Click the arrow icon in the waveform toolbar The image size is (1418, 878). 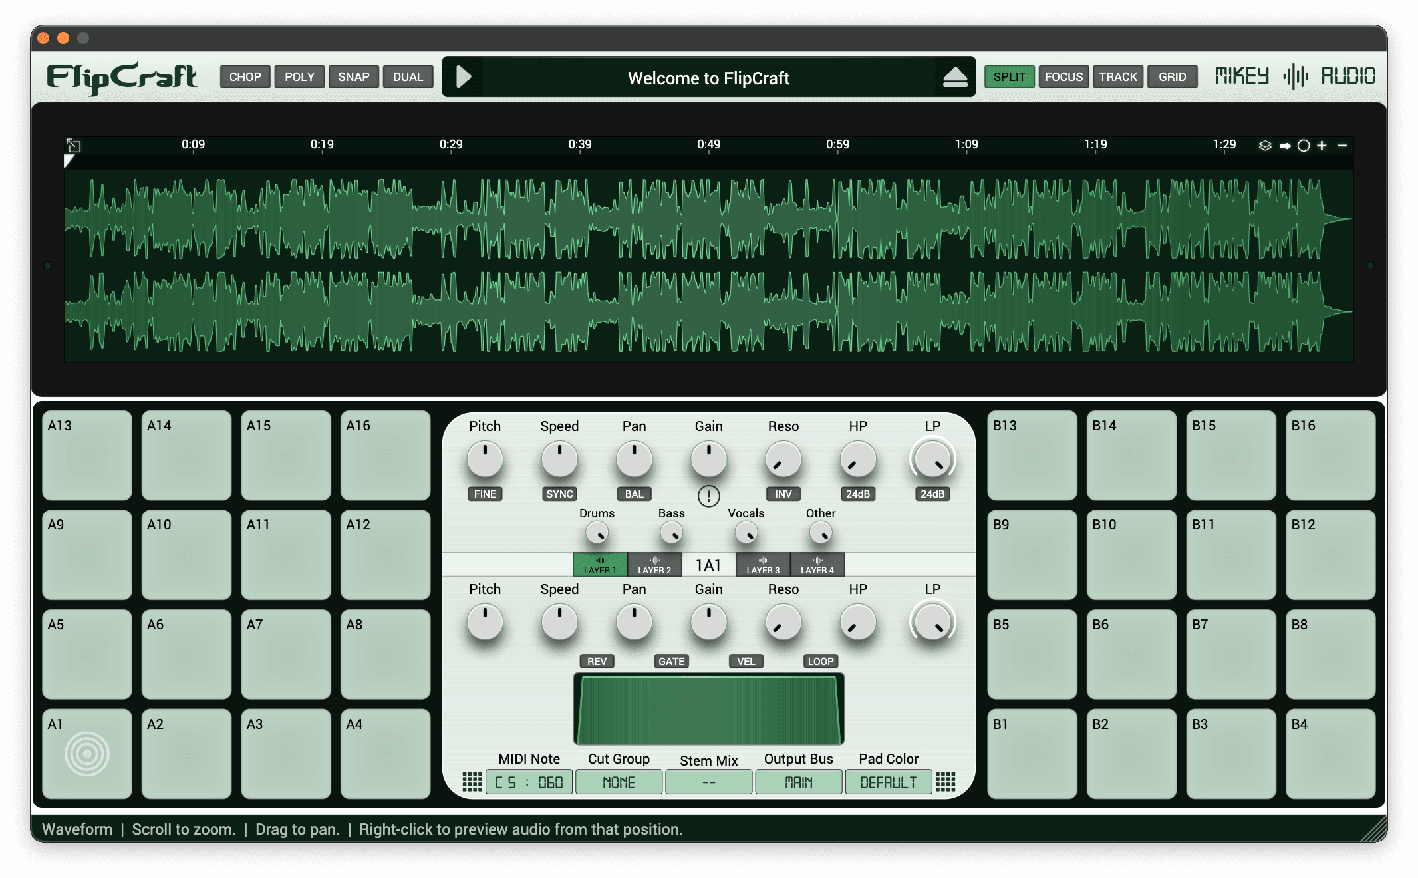pos(1285,146)
